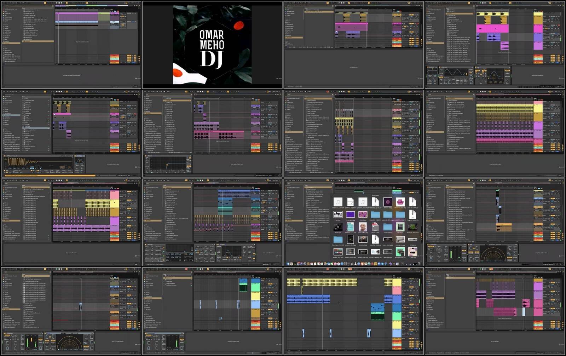Screen dimensions: 566x356
Task: Open the blue folder in Downloads fourth row
Action: pyautogui.click(x=338, y=240)
